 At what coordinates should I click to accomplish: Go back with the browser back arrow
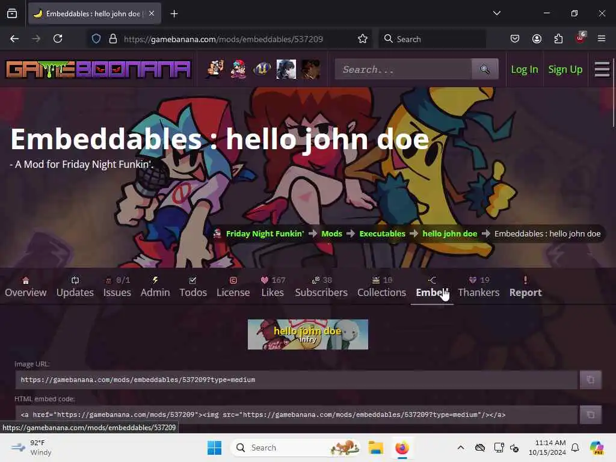point(14,38)
